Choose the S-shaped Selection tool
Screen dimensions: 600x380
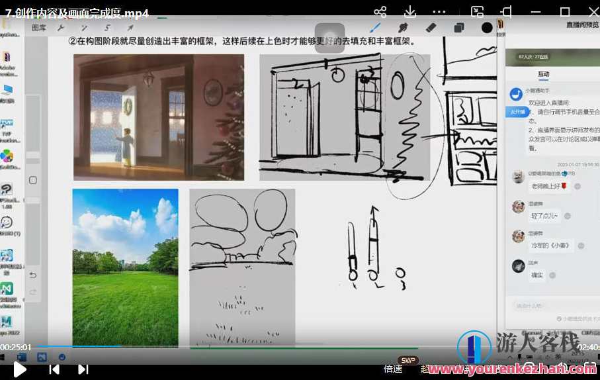(x=107, y=28)
